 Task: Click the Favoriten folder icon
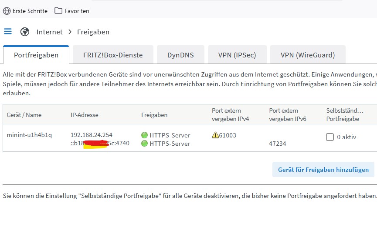coord(58,10)
